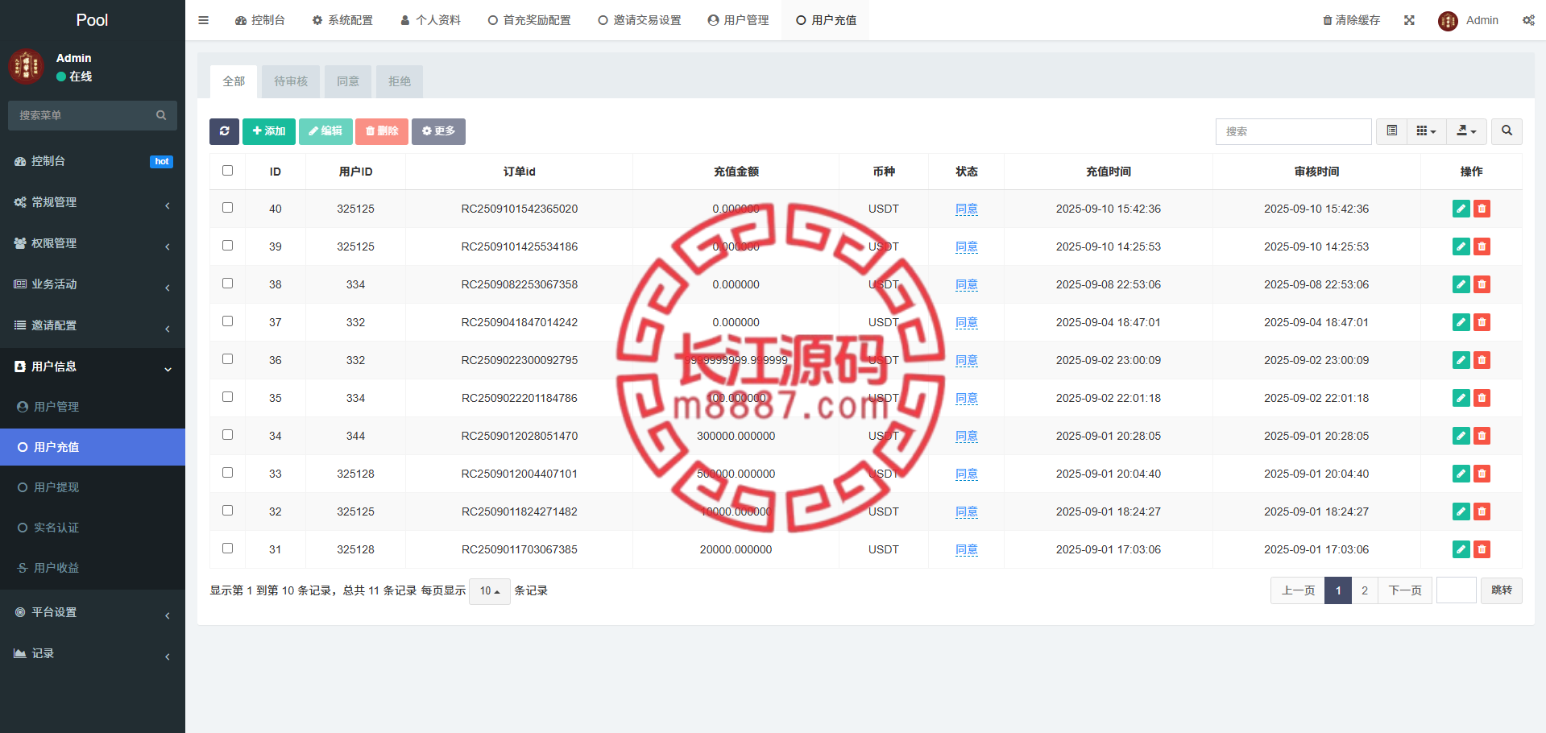Click the 更多 more button
This screenshot has width=1546, height=733.
pos(438,131)
